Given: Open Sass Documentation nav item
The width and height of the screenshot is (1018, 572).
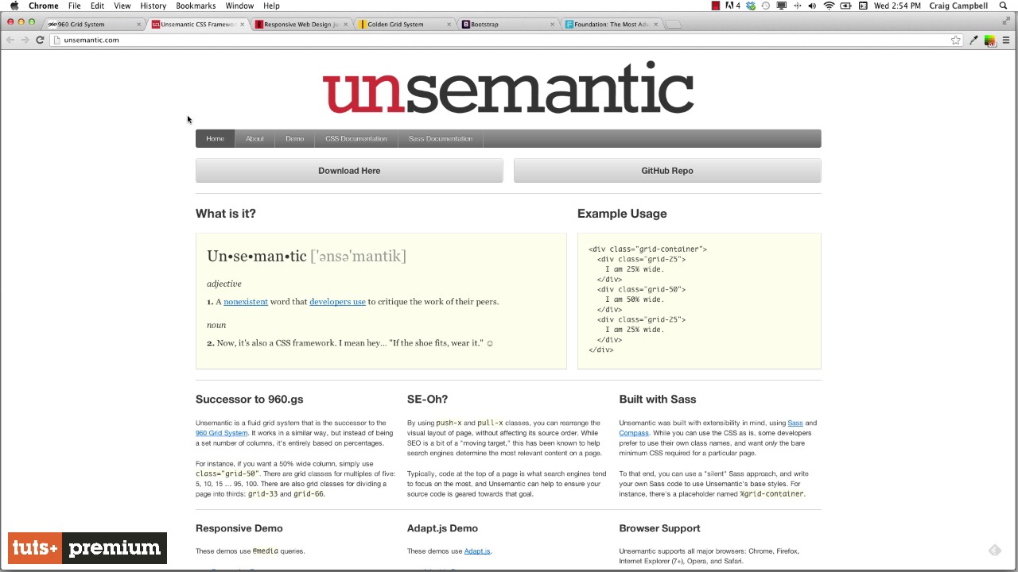Looking at the screenshot, I should click(441, 139).
